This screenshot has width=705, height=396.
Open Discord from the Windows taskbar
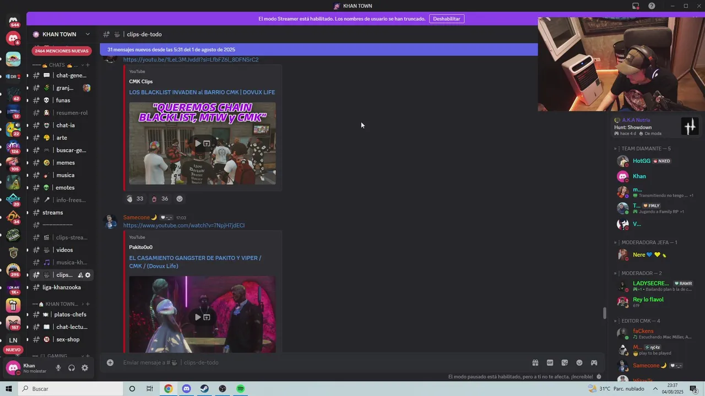[186, 389]
